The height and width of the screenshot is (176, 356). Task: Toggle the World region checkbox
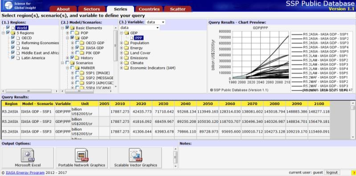tap(8, 28)
